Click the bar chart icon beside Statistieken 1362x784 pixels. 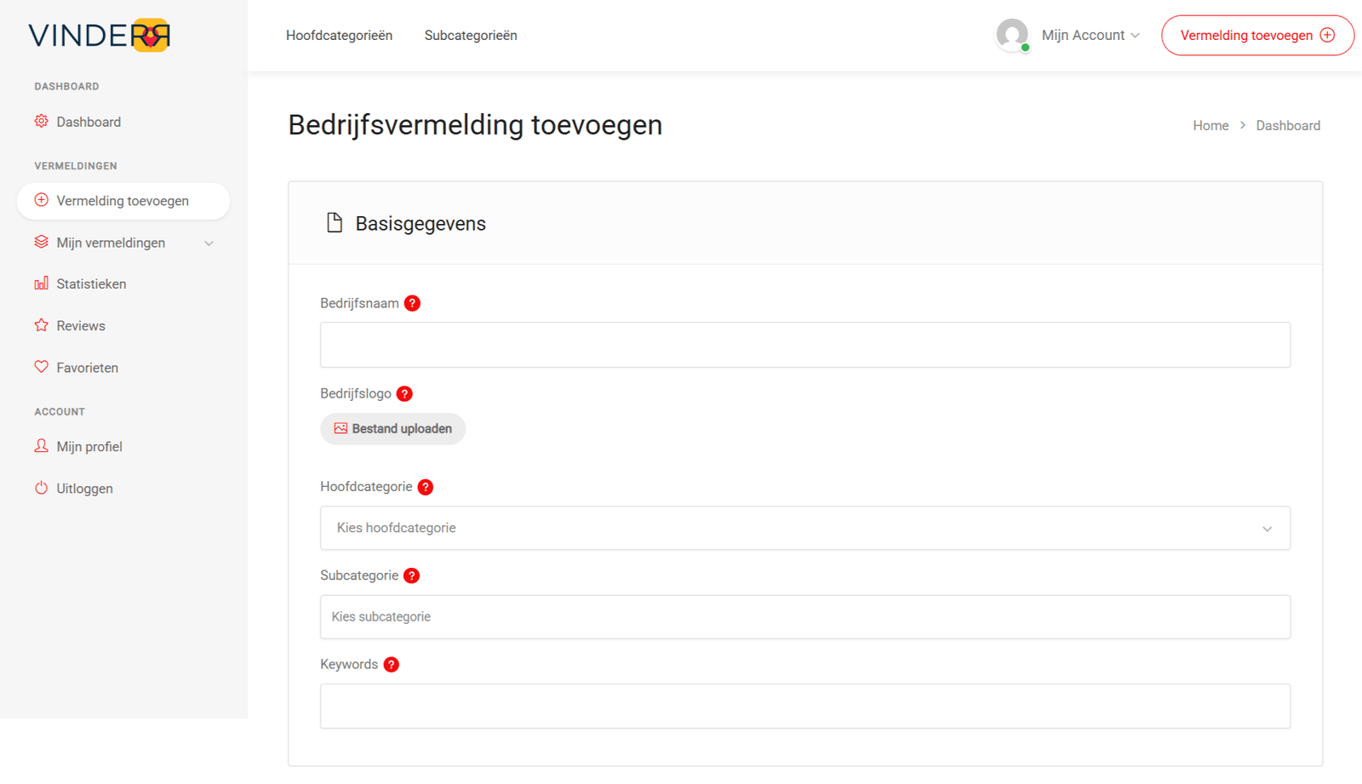point(41,283)
